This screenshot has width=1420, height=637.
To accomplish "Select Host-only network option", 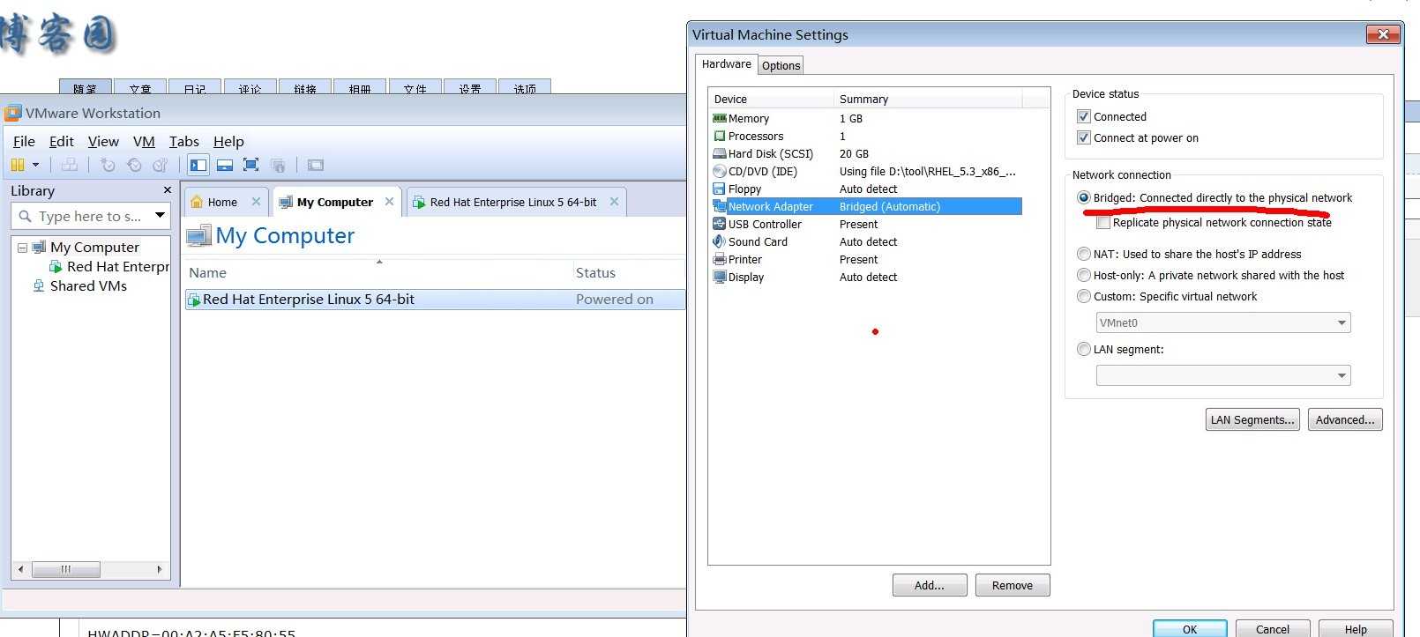I will coord(1084,275).
